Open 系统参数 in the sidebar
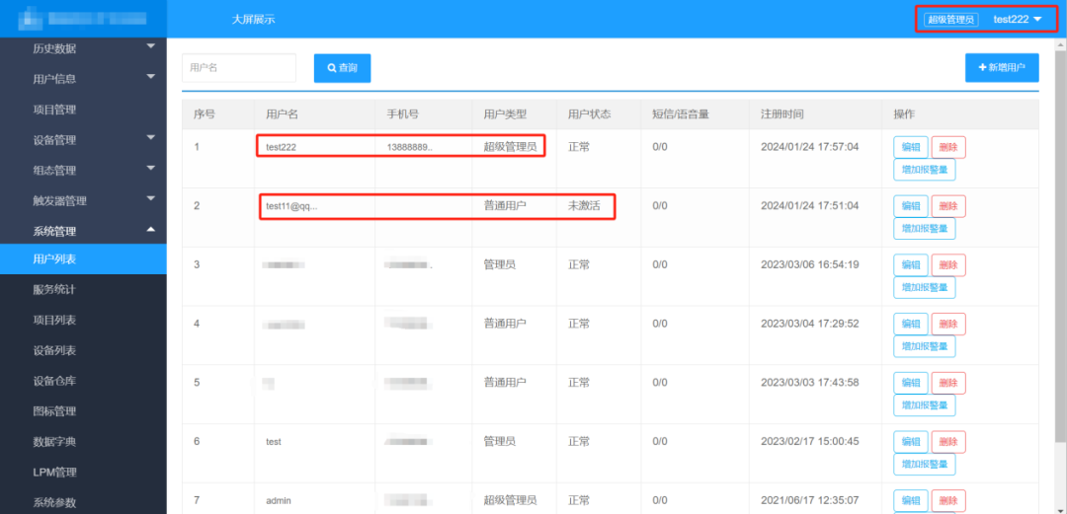The height and width of the screenshot is (514, 1067). pos(83,503)
